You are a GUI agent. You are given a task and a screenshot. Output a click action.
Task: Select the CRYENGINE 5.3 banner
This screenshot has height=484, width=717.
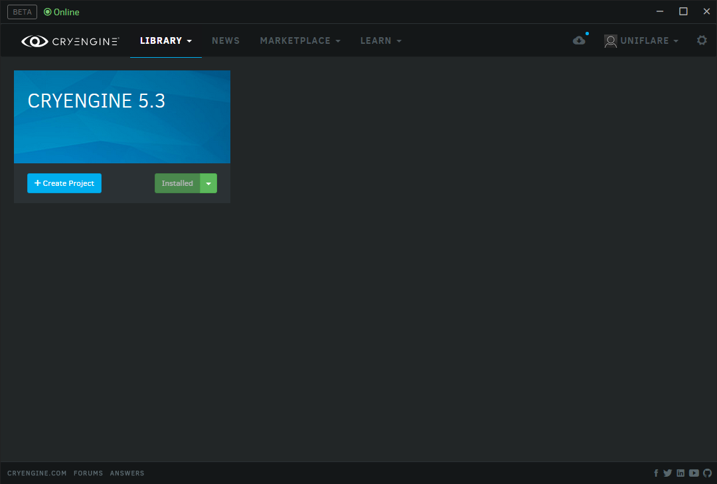(122, 117)
